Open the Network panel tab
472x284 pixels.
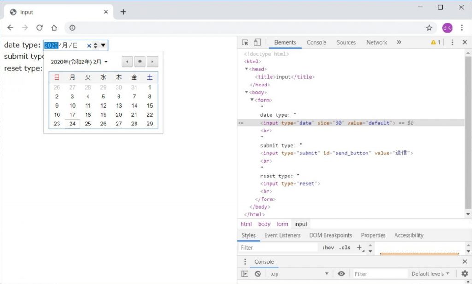click(x=377, y=42)
